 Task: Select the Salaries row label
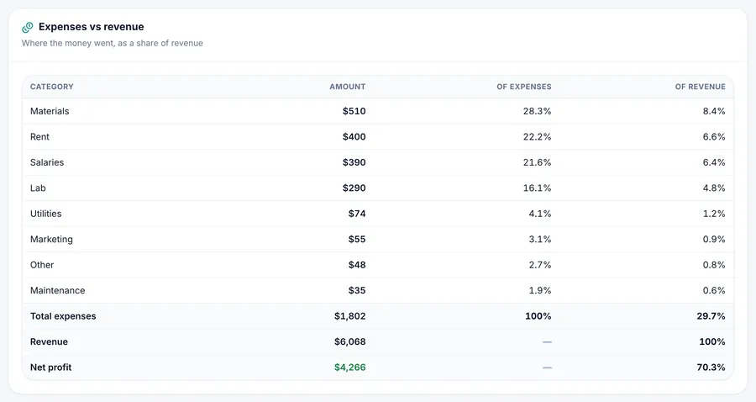tap(47, 162)
